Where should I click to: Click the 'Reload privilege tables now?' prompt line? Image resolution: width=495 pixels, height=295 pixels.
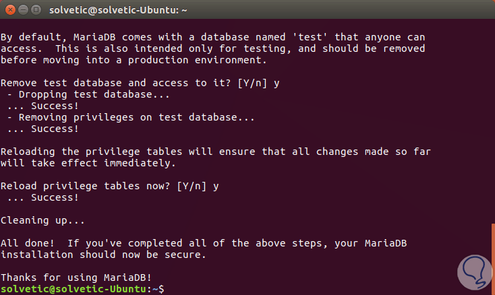click(x=110, y=185)
